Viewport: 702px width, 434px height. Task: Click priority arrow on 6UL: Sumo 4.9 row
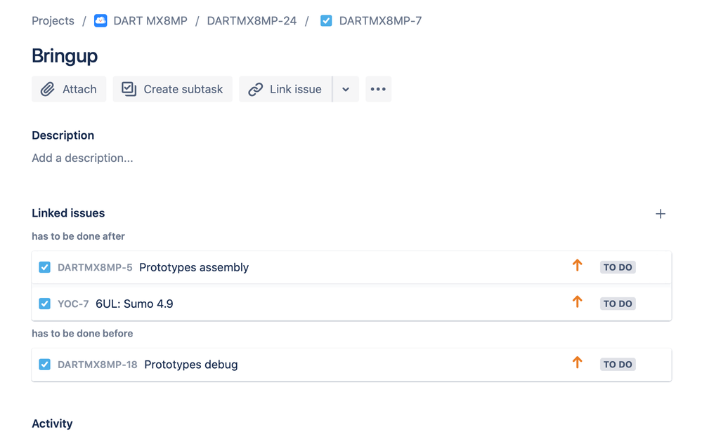pyautogui.click(x=578, y=302)
